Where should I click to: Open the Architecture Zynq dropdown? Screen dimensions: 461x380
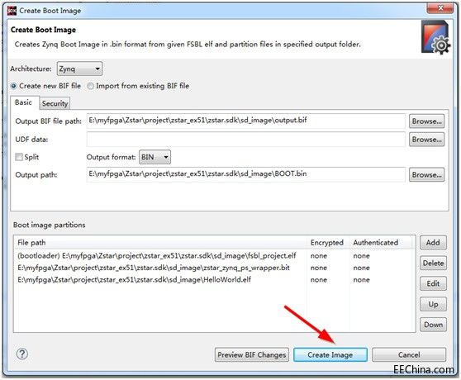79,69
